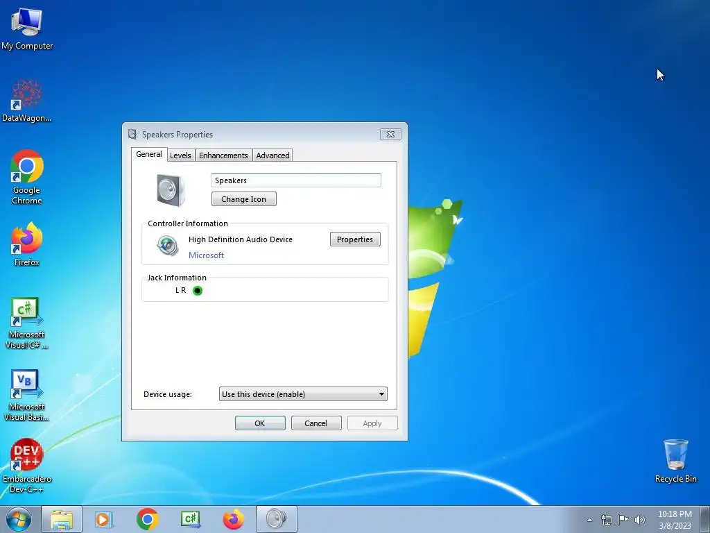Click the Microsoft link
710x533 pixels.
206,255
